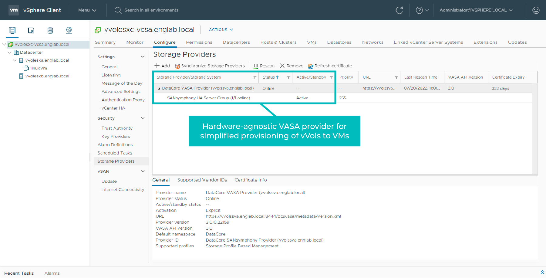Viewport: 546px width, 278px height.
Task: Sort by the Certificate Expiry column header
Action: point(508,77)
